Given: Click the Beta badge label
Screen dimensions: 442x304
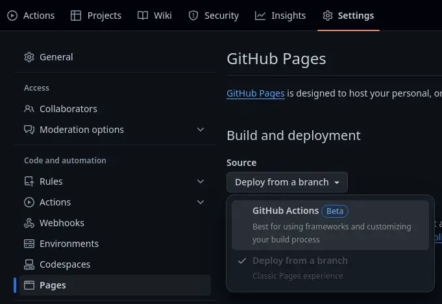Looking at the screenshot, I should pyautogui.click(x=335, y=211).
